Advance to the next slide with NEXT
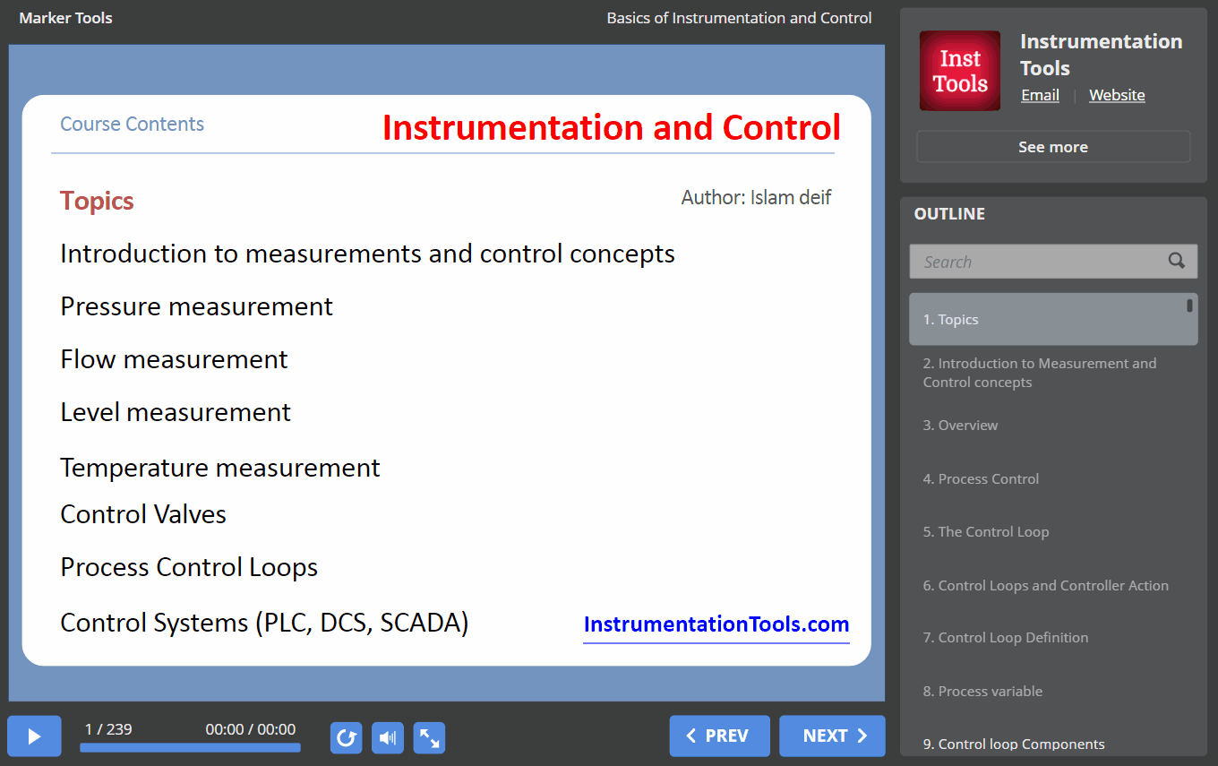Screen dimensions: 1218x766 tap(832, 736)
